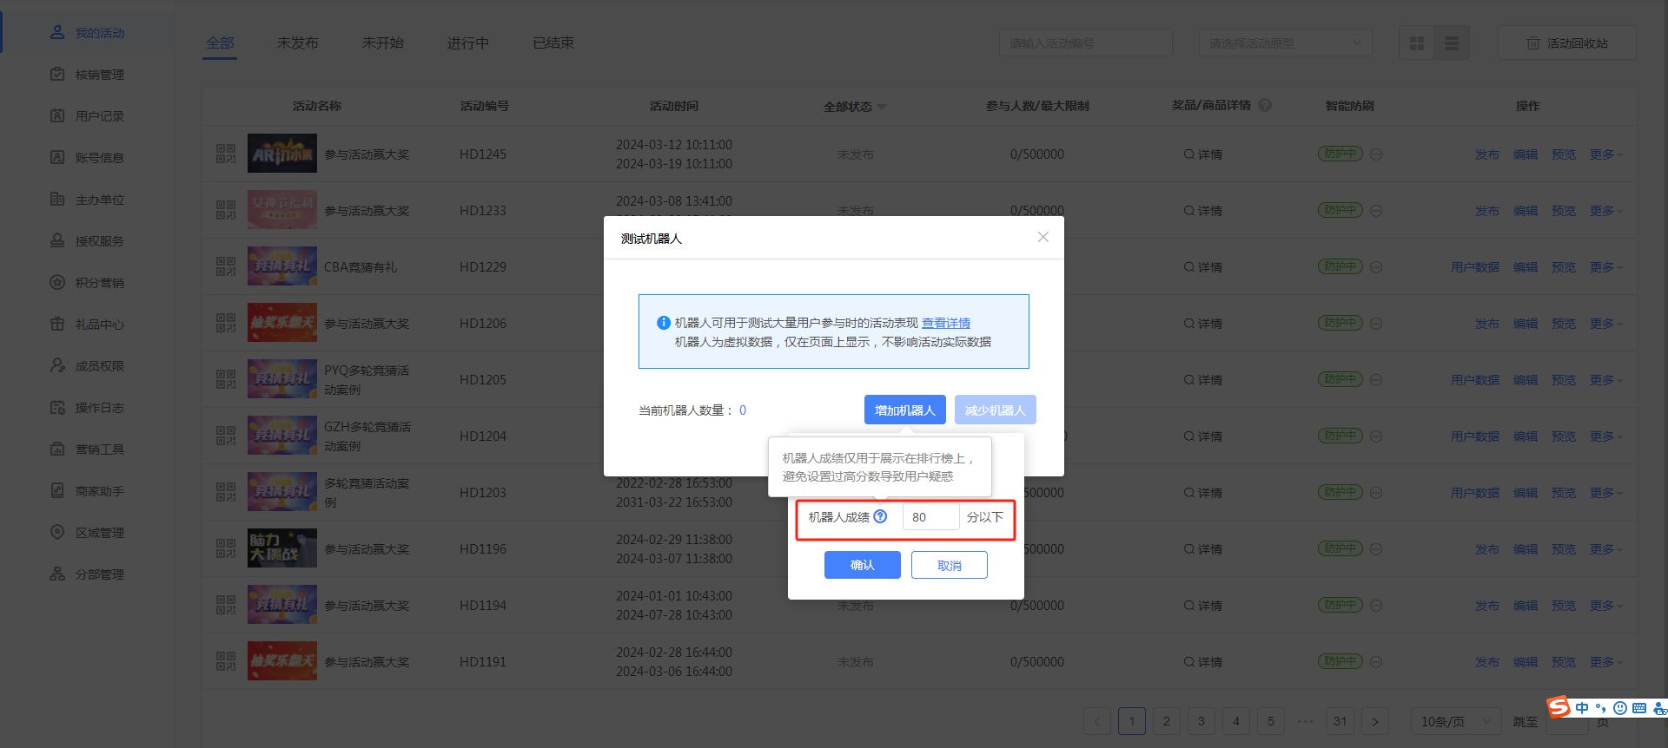
Task: Open 更多 menu for HD1191
Action: pos(1605,662)
